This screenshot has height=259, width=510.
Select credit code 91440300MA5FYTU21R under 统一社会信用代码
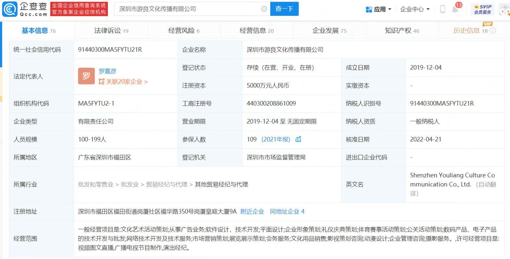[x=110, y=50]
